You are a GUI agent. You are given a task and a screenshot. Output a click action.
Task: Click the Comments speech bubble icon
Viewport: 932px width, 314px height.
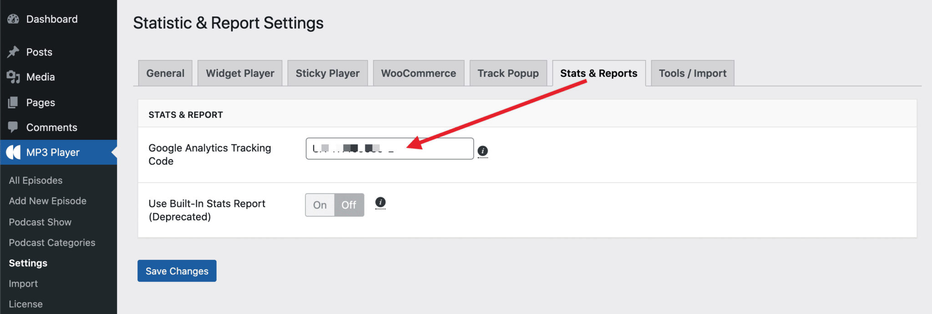pos(13,127)
